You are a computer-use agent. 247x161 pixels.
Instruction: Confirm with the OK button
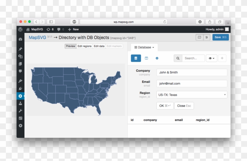[165, 106]
